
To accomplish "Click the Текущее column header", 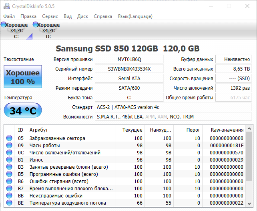I will [131, 130].
